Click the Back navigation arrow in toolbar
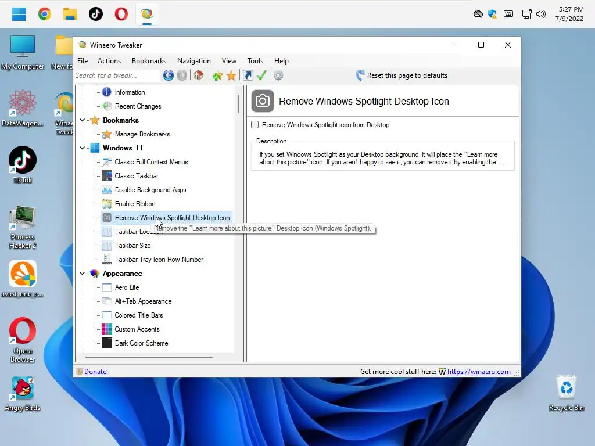This screenshot has width=595, height=446. [169, 75]
